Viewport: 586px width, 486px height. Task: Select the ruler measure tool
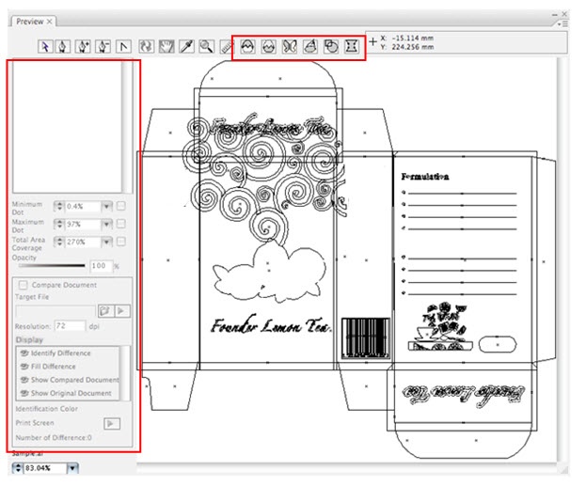226,45
